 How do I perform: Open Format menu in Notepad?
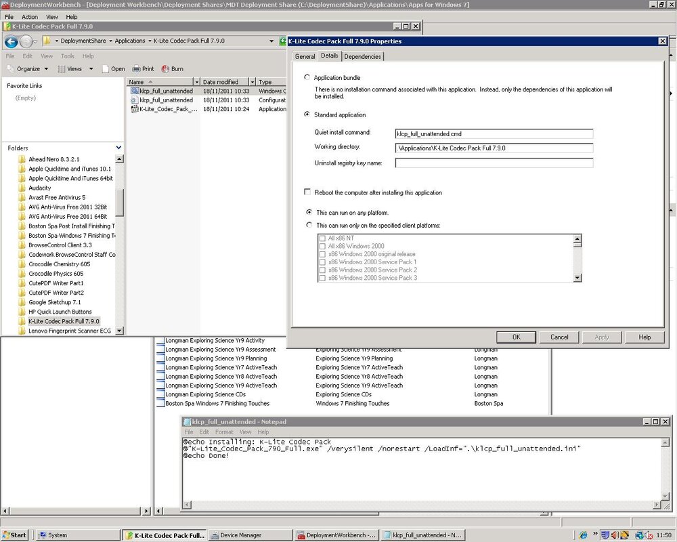point(224,432)
